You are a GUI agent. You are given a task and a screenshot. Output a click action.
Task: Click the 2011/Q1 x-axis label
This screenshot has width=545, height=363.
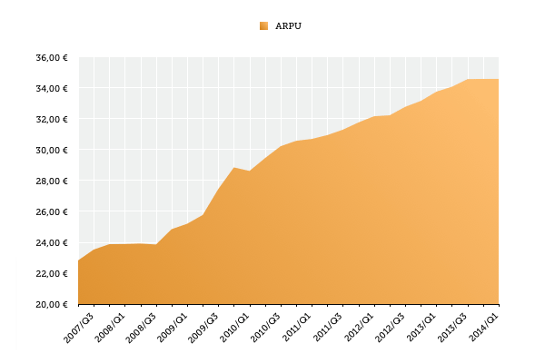[x=296, y=328]
